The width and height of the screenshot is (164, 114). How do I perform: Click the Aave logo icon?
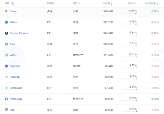click(7, 44)
